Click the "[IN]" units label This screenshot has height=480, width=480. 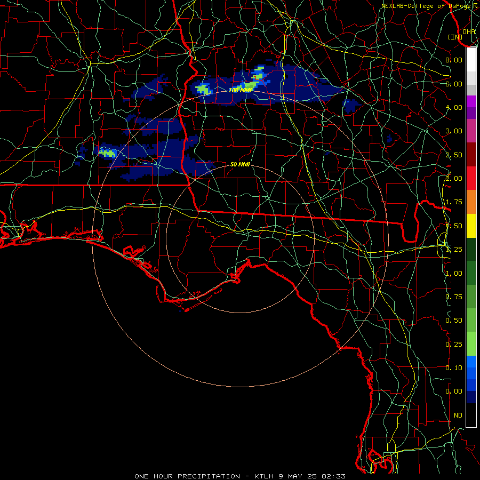pos(455,37)
